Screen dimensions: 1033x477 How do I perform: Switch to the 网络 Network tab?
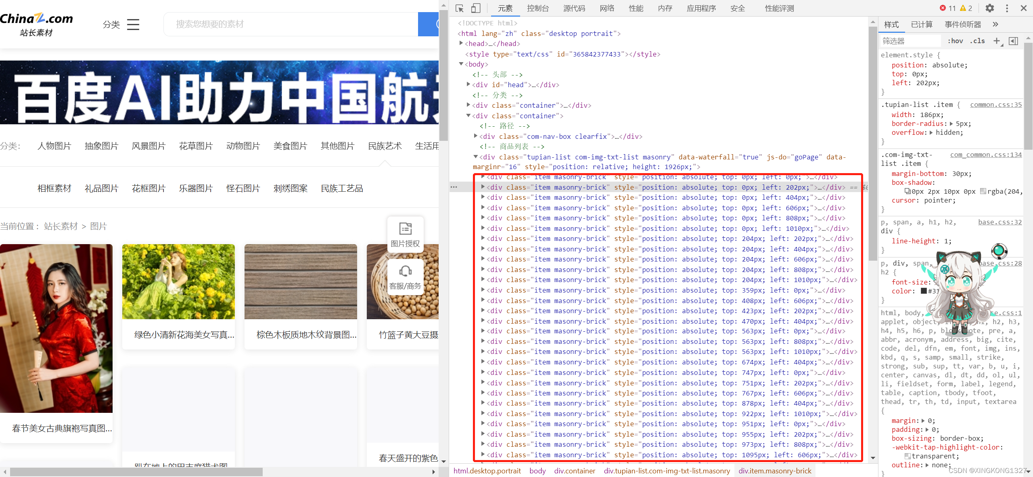(x=607, y=8)
